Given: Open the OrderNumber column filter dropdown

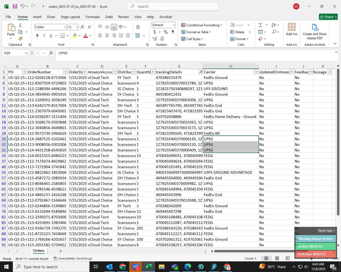Looking at the screenshot, I should [66, 72].
